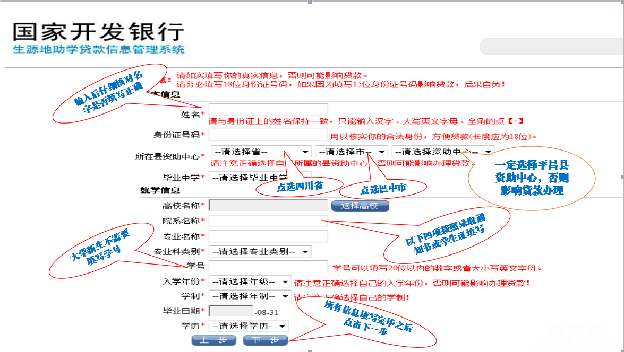624x352 pixels.
Task: Click the 高校名称 text field
Action: (268, 205)
